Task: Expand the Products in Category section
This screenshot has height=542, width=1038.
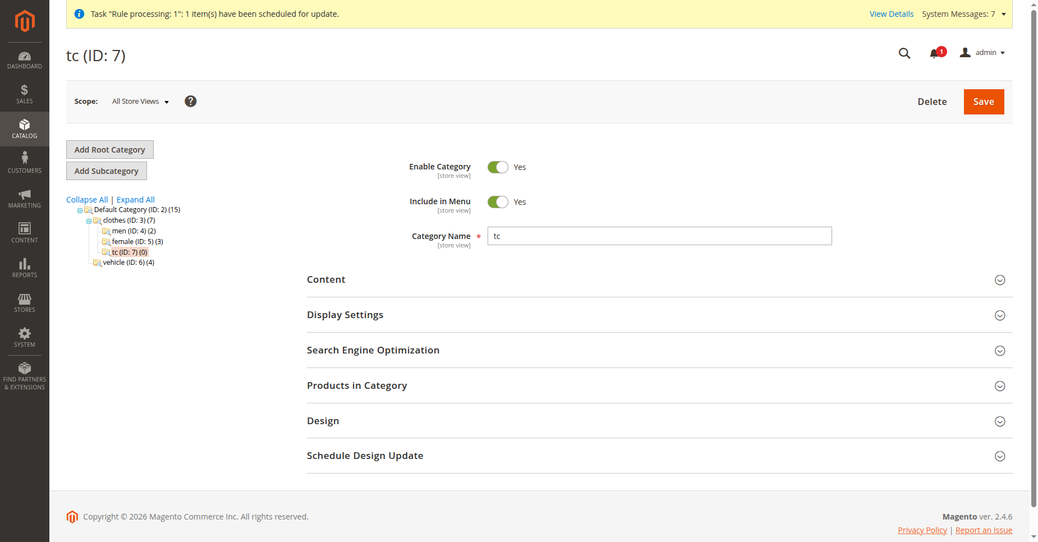Action: [659, 386]
